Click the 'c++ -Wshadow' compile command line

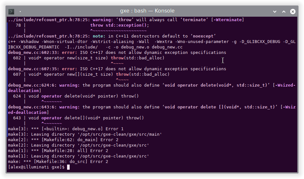(152, 44)
